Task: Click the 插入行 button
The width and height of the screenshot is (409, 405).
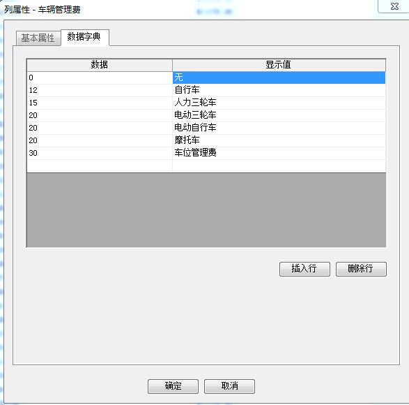Action: click(x=304, y=269)
